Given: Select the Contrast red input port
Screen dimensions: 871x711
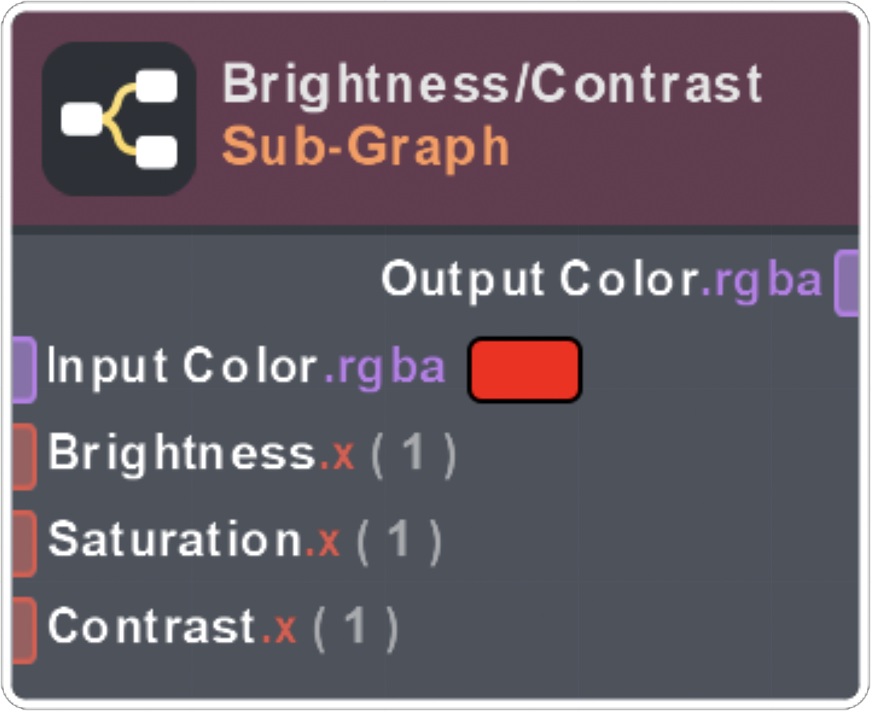Looking at the screenshot, I should (x=23, y=630).
